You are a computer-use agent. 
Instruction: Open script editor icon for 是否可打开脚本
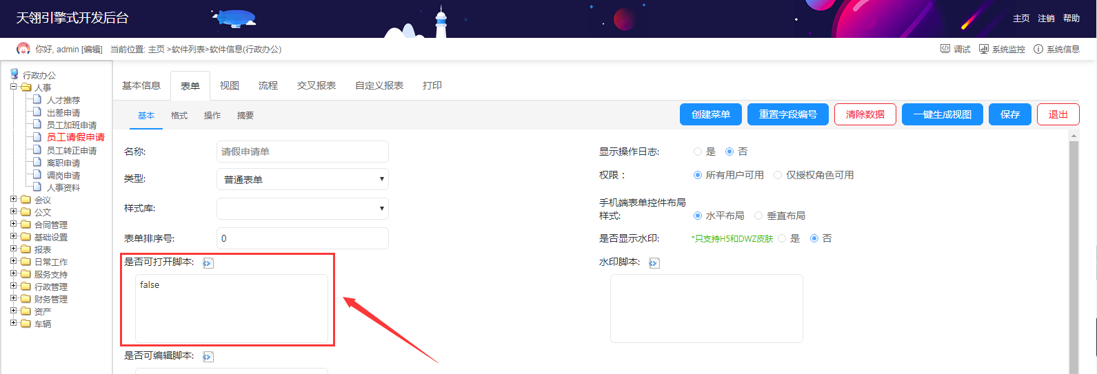208,263
